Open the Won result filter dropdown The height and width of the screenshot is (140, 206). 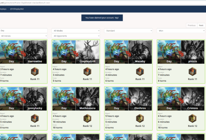(181, 31)
